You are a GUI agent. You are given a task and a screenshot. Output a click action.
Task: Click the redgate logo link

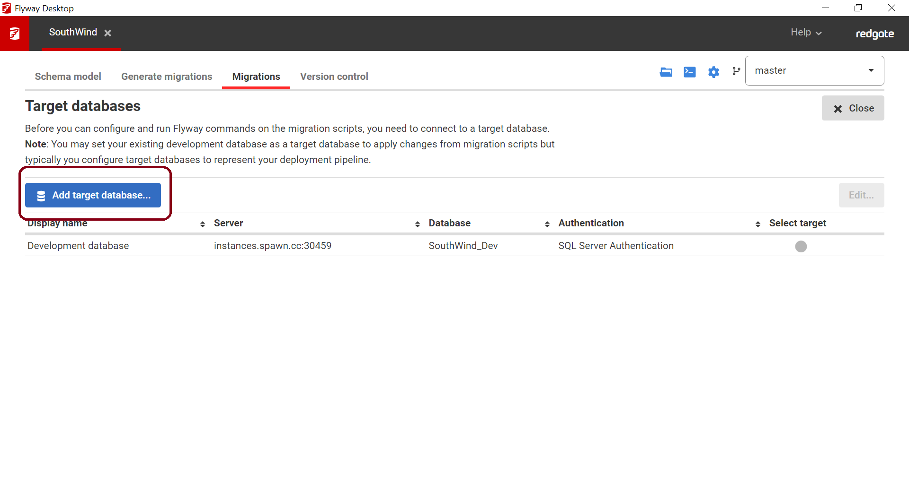point(874,34)
